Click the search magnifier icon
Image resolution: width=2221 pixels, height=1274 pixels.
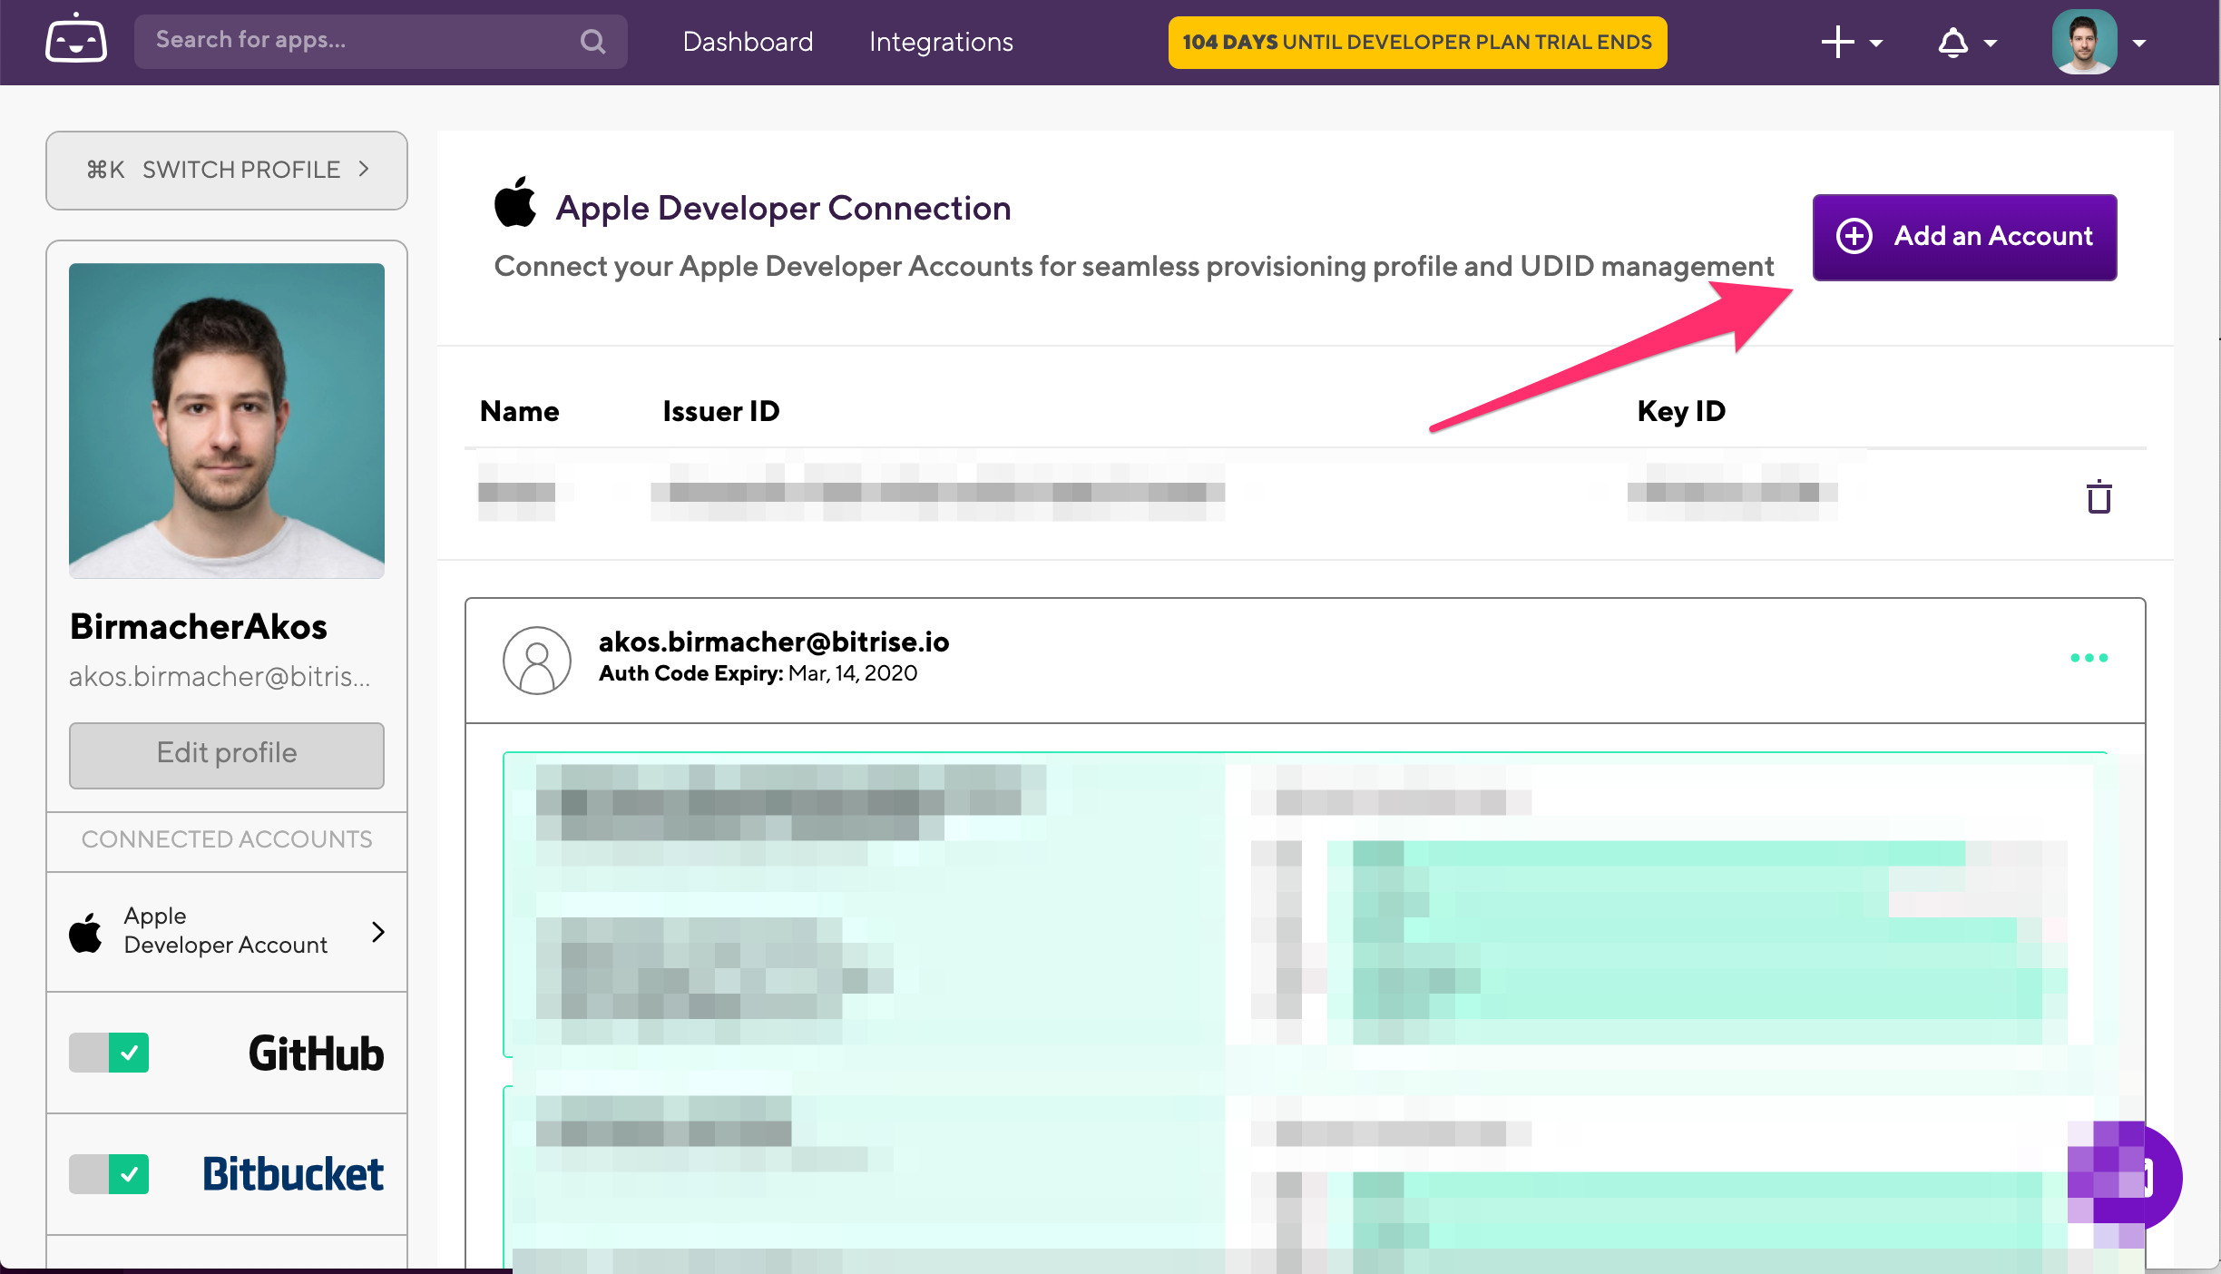coord(593,42)
